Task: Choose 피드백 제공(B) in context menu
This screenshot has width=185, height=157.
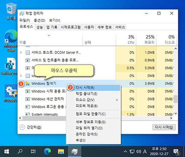Action: (x=93, y=106)
